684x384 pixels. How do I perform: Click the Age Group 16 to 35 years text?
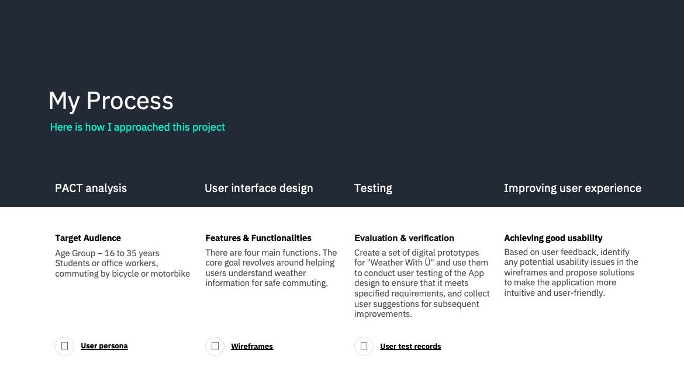(108, 253)
